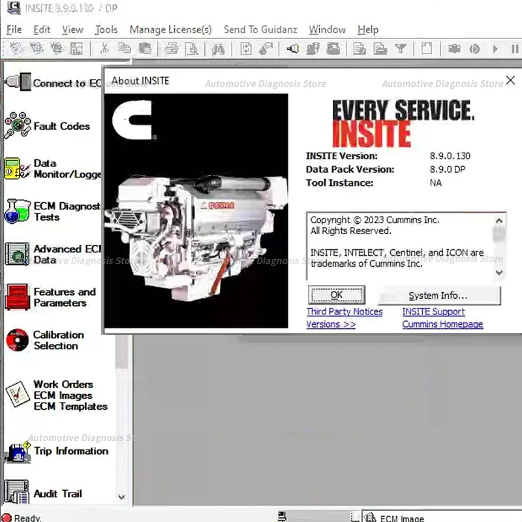This screenshot has width=522, height=522.
Task: Open the Tools menu
Action: [x=106, y=29]
